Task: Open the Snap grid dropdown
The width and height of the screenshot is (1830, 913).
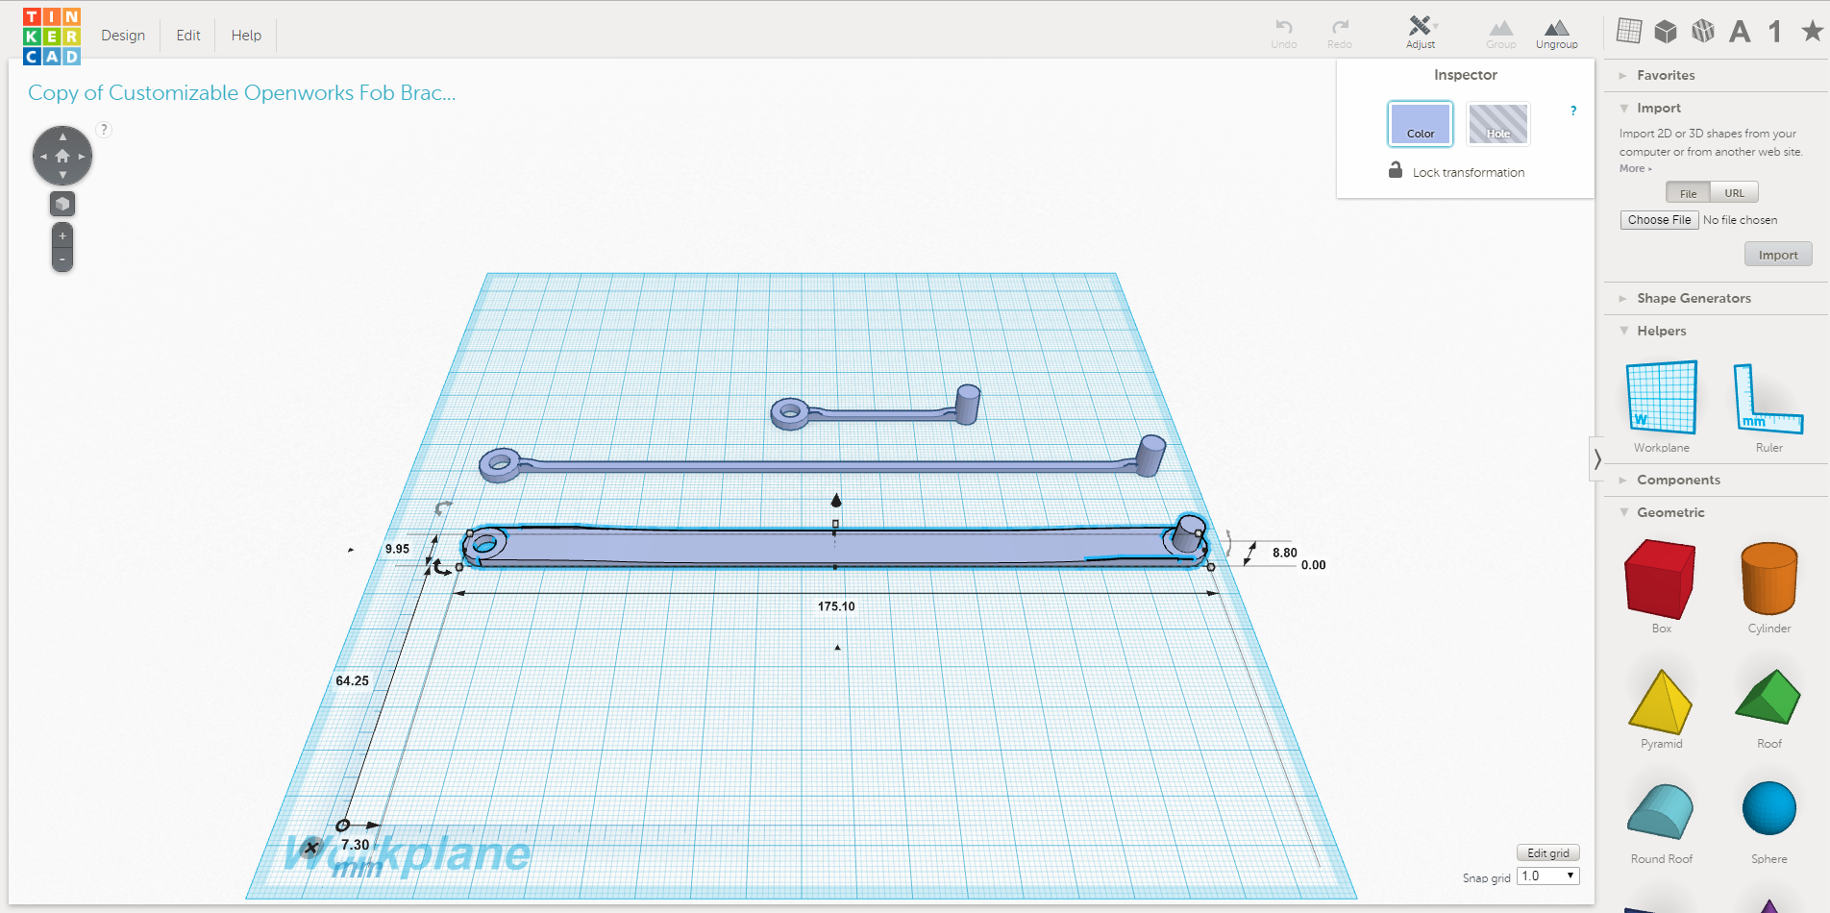Action: pyautogui.click(x=1547, y=876)
